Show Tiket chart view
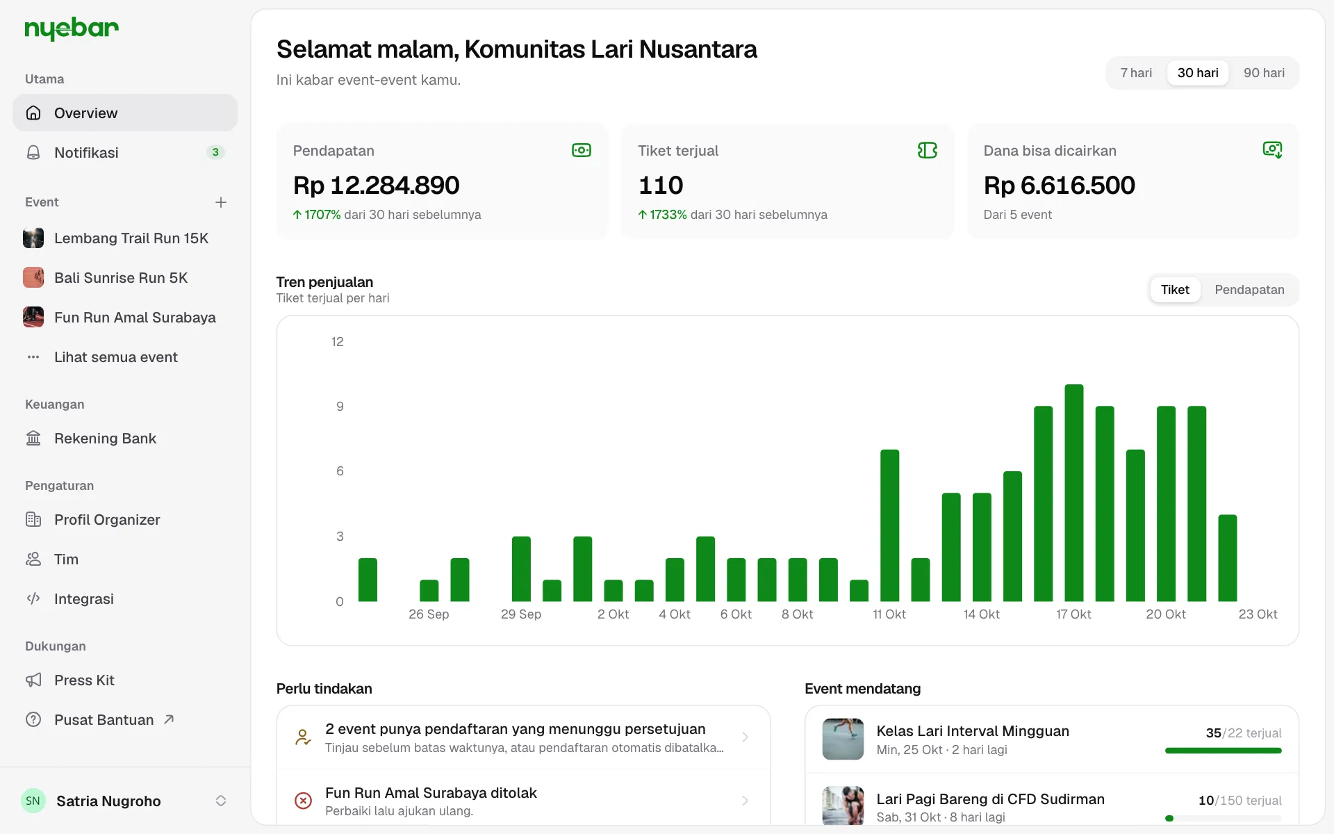This screenshot has width=1334, height=834. pos(1175,290)
